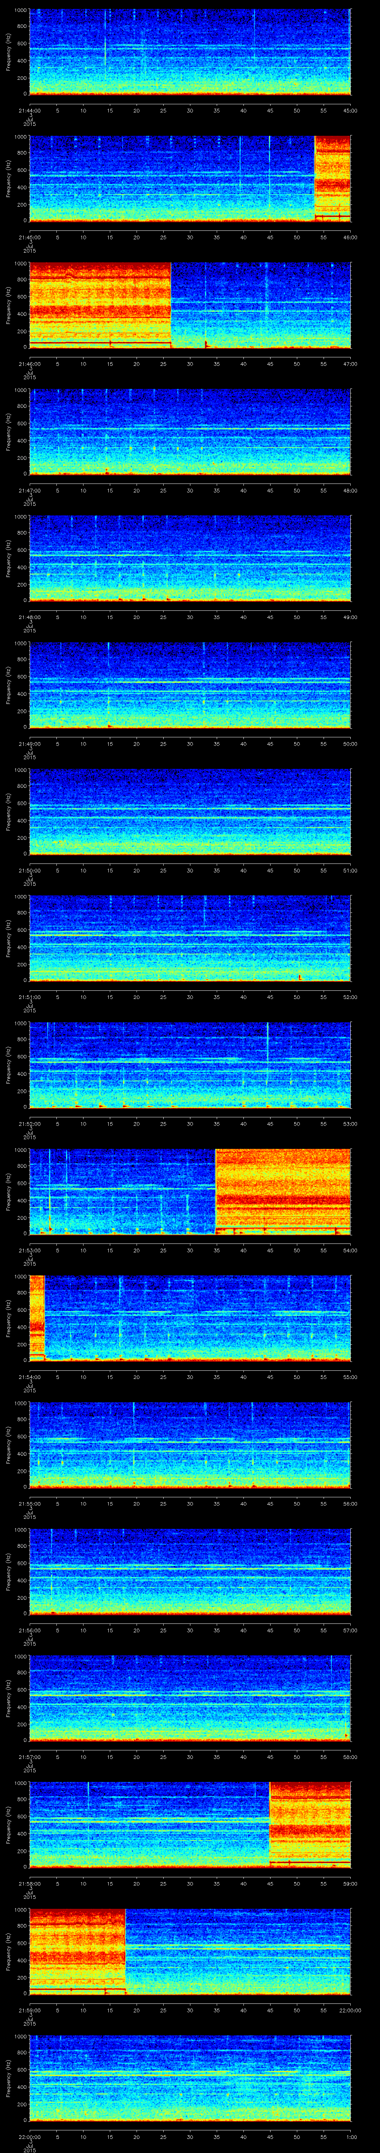Viewport: 380px width, 2153px height.
Task: Click the 21:52:00 start time label
Action: [x=29, y=1123]
